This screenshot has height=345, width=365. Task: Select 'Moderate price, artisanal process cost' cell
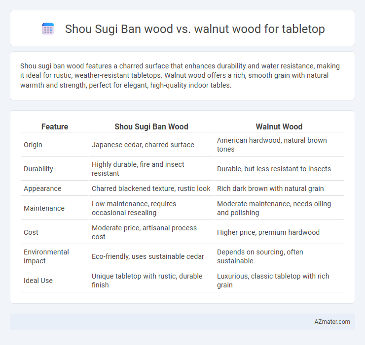coord(144,232)
